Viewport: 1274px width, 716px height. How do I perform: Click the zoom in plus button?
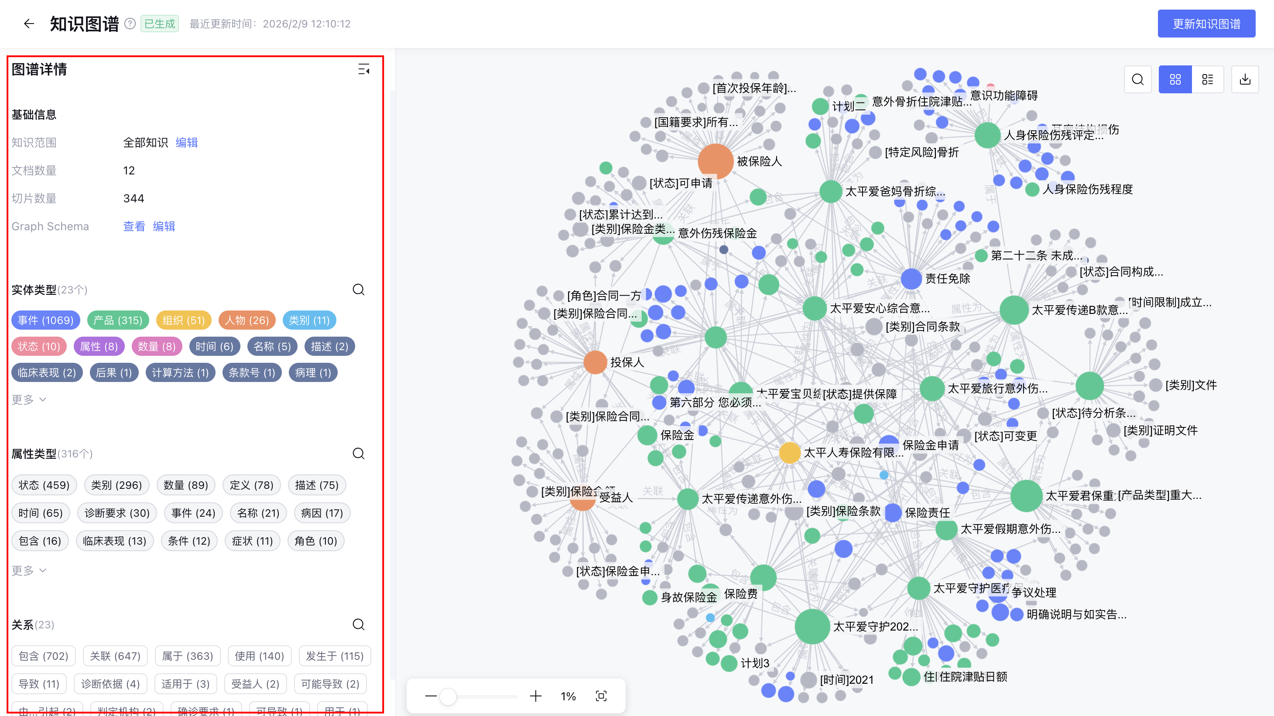(x=536, y=696)
